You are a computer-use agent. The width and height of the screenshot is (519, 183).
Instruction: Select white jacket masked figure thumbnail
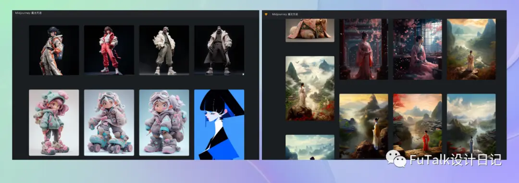[x=164, y=50]
